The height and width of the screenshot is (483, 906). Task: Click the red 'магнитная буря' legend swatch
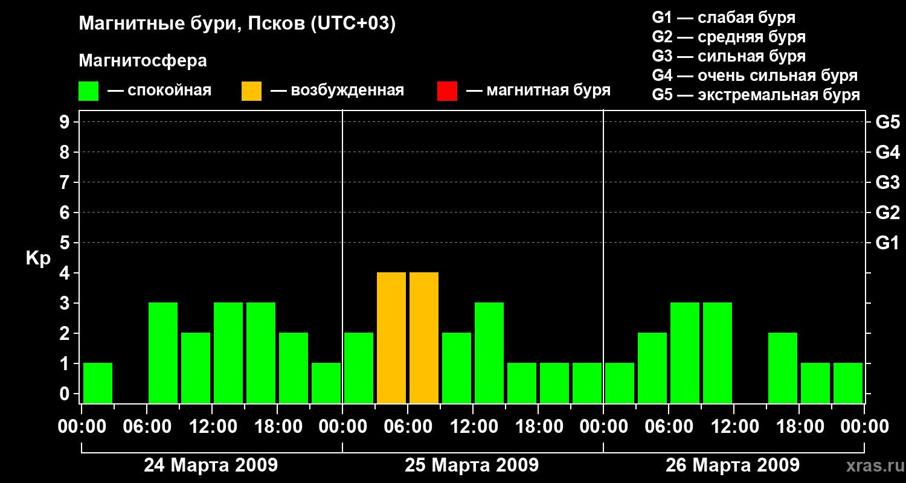[x=447, y=91]
